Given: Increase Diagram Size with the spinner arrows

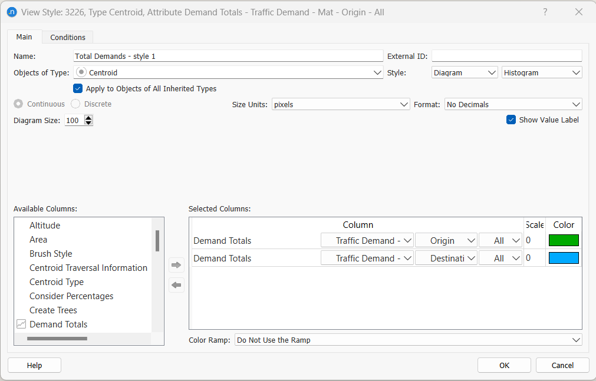Looking at the screenshot, I should point(88,118).
